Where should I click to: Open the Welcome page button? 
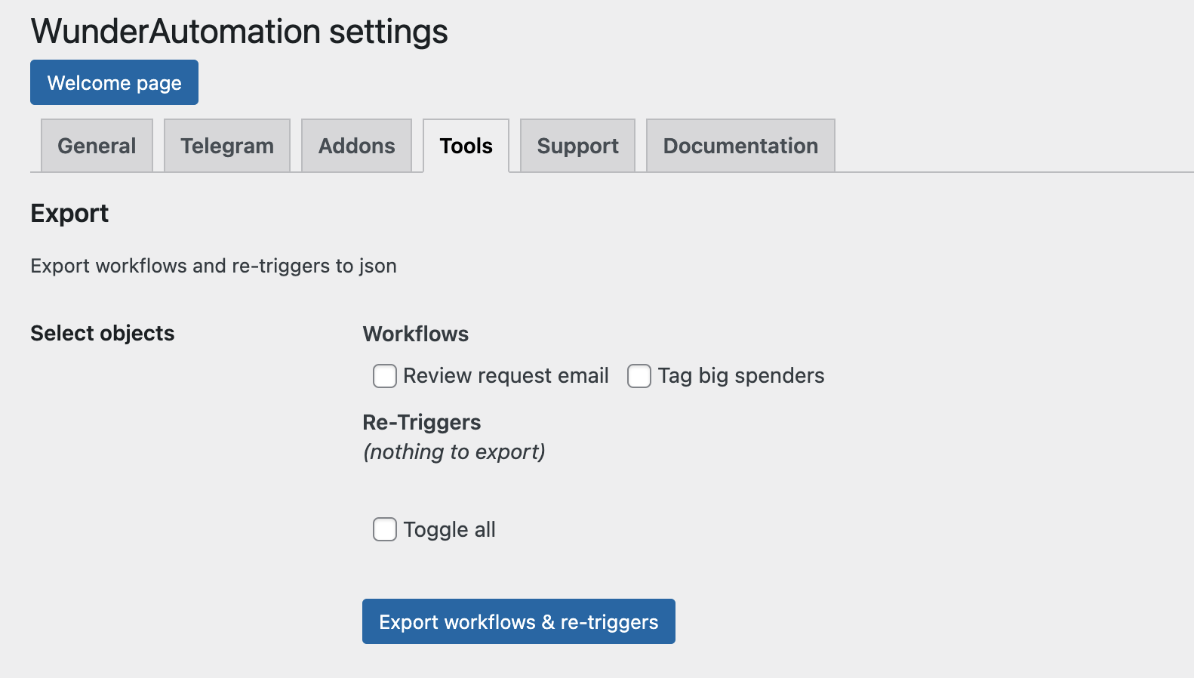[114, 82]
